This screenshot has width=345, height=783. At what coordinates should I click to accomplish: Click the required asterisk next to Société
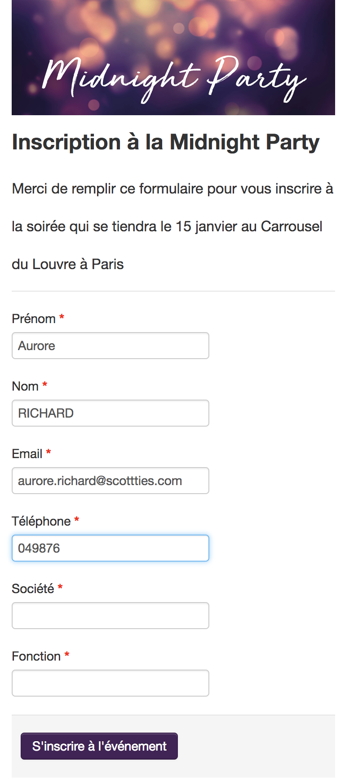click(x=60, y=588)
